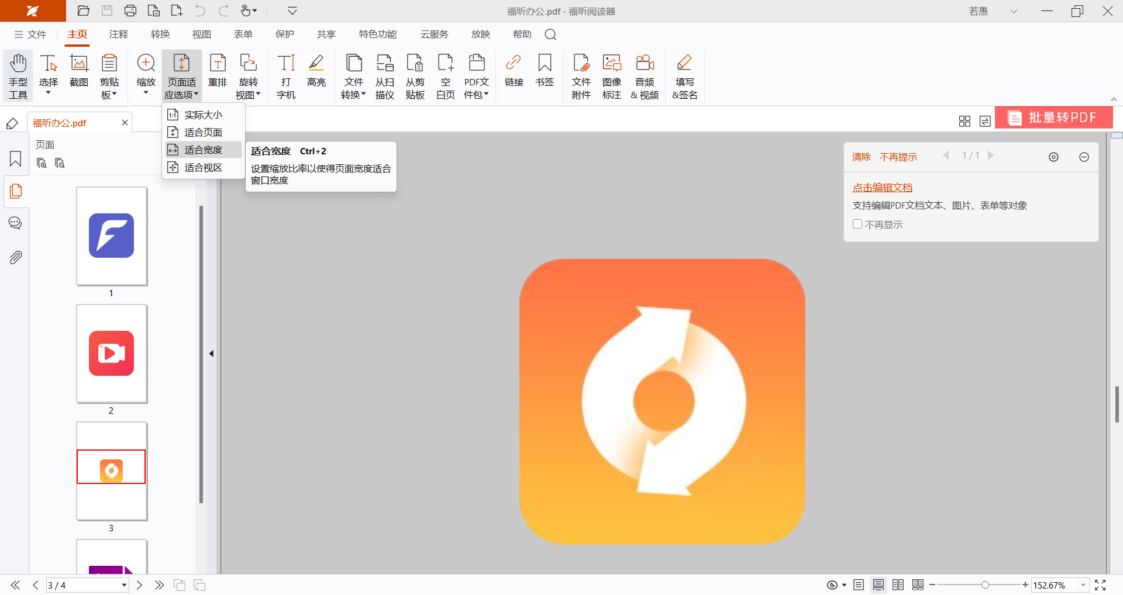Screen dimensions: 1123x595
Task: Toggle two-page facing view in status bar
Action: coord(898,585)
